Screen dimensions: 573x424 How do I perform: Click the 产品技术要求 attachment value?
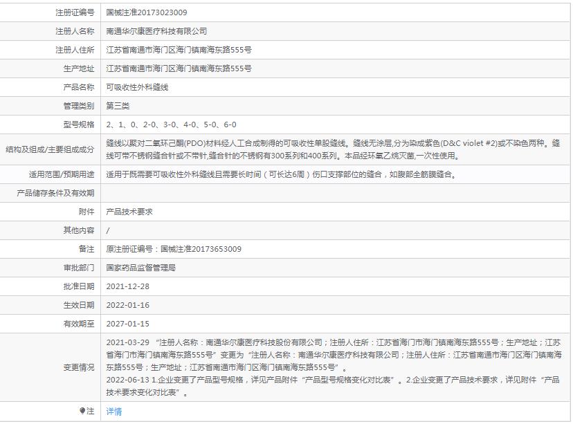[x=129, y=212]
